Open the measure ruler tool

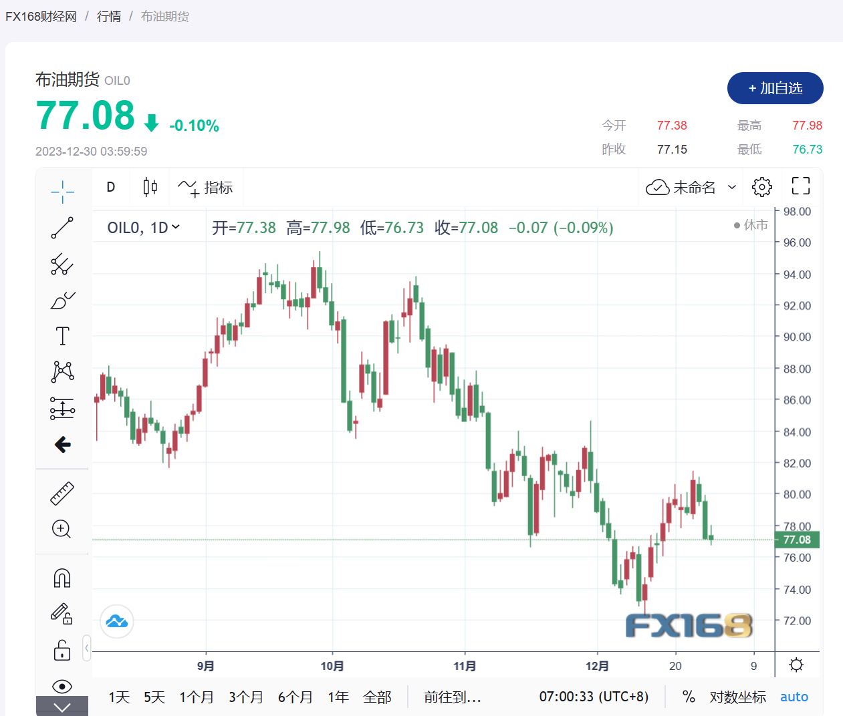pos(62,494)
